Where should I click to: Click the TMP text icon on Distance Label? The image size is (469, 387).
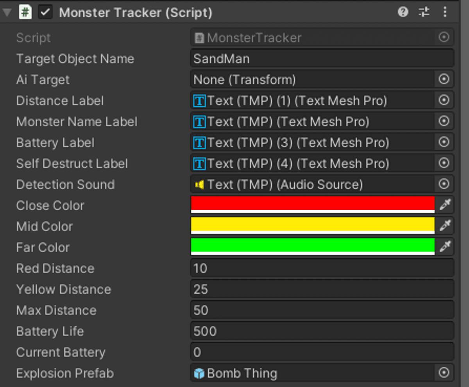point(199,100)
